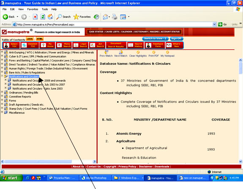This screenshot has height=189, width=243.
Task: Click Clear Highlights
Action: [x=138, y=54]
